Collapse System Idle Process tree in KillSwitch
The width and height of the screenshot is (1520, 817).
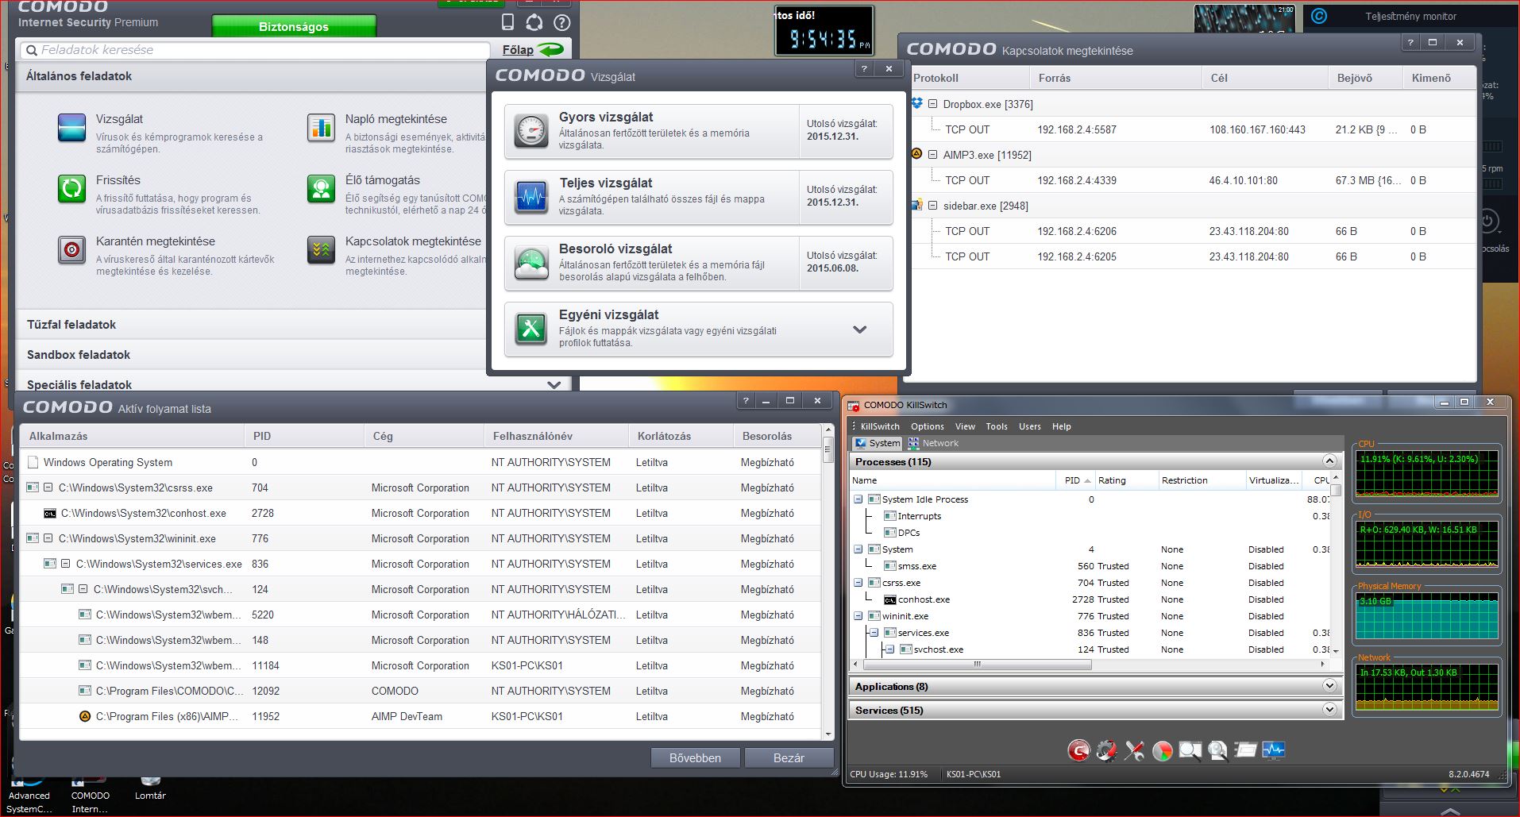click(858, 499)
